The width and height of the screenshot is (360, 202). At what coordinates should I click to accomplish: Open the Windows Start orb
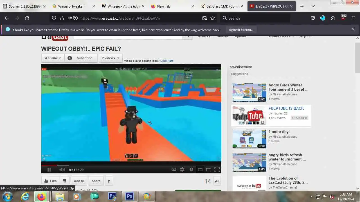coord(7,196)
